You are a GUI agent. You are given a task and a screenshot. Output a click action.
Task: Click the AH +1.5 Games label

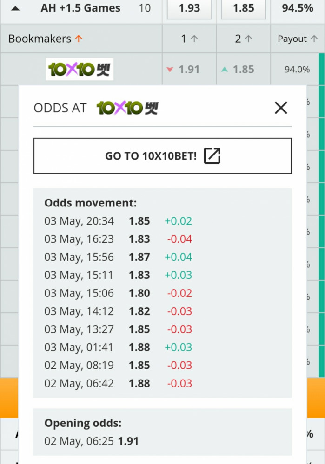(x=80, y=8)
